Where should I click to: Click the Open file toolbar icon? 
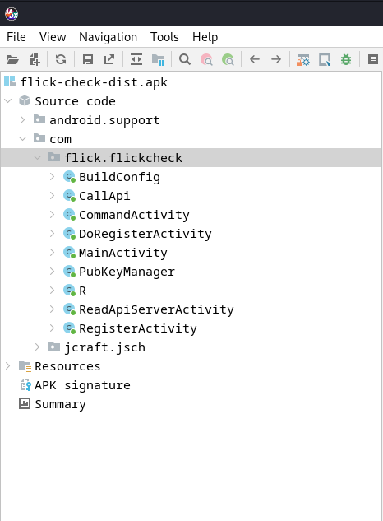click(x=12, y=60)
